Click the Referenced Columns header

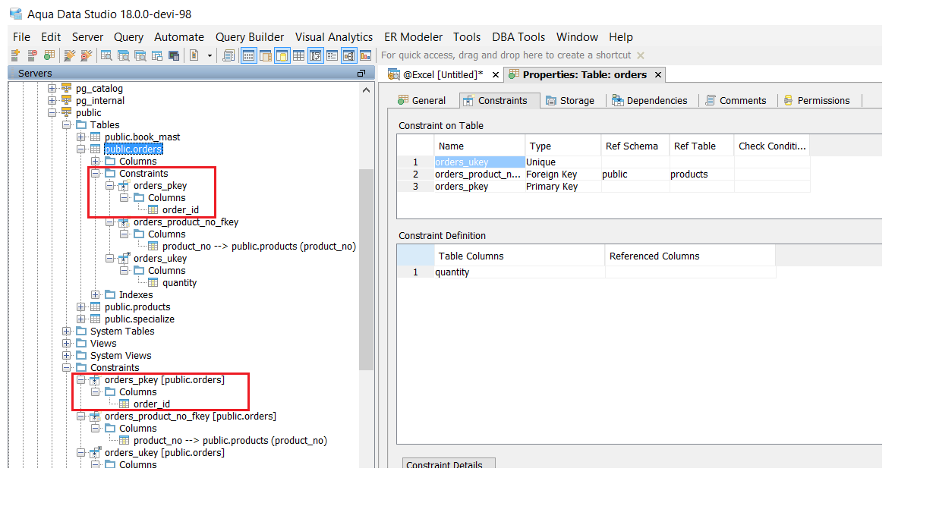click(690, 256)
